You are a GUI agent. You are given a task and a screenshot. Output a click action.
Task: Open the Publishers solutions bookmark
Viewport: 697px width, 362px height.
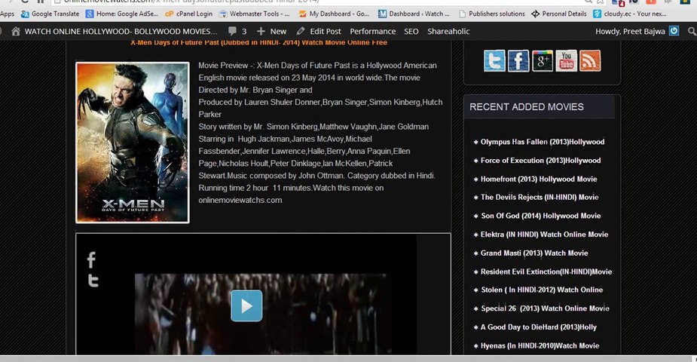(x=491, y=14)
